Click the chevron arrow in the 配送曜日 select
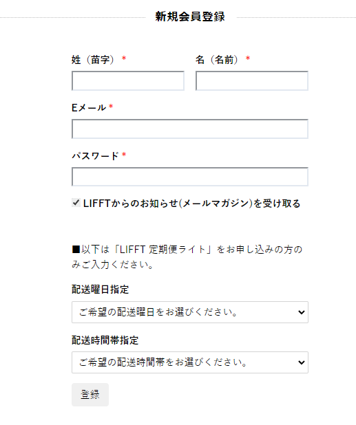Screen dimensions: 356x425 click(301, 312)
